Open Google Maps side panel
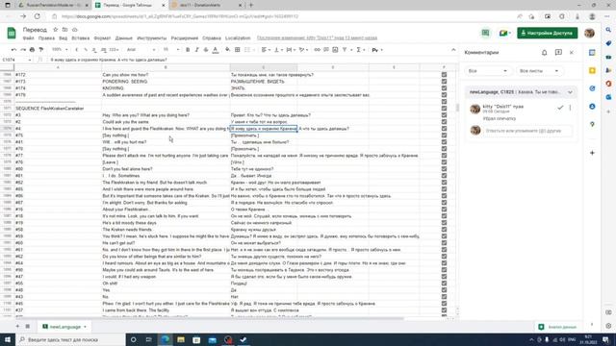 592,124
